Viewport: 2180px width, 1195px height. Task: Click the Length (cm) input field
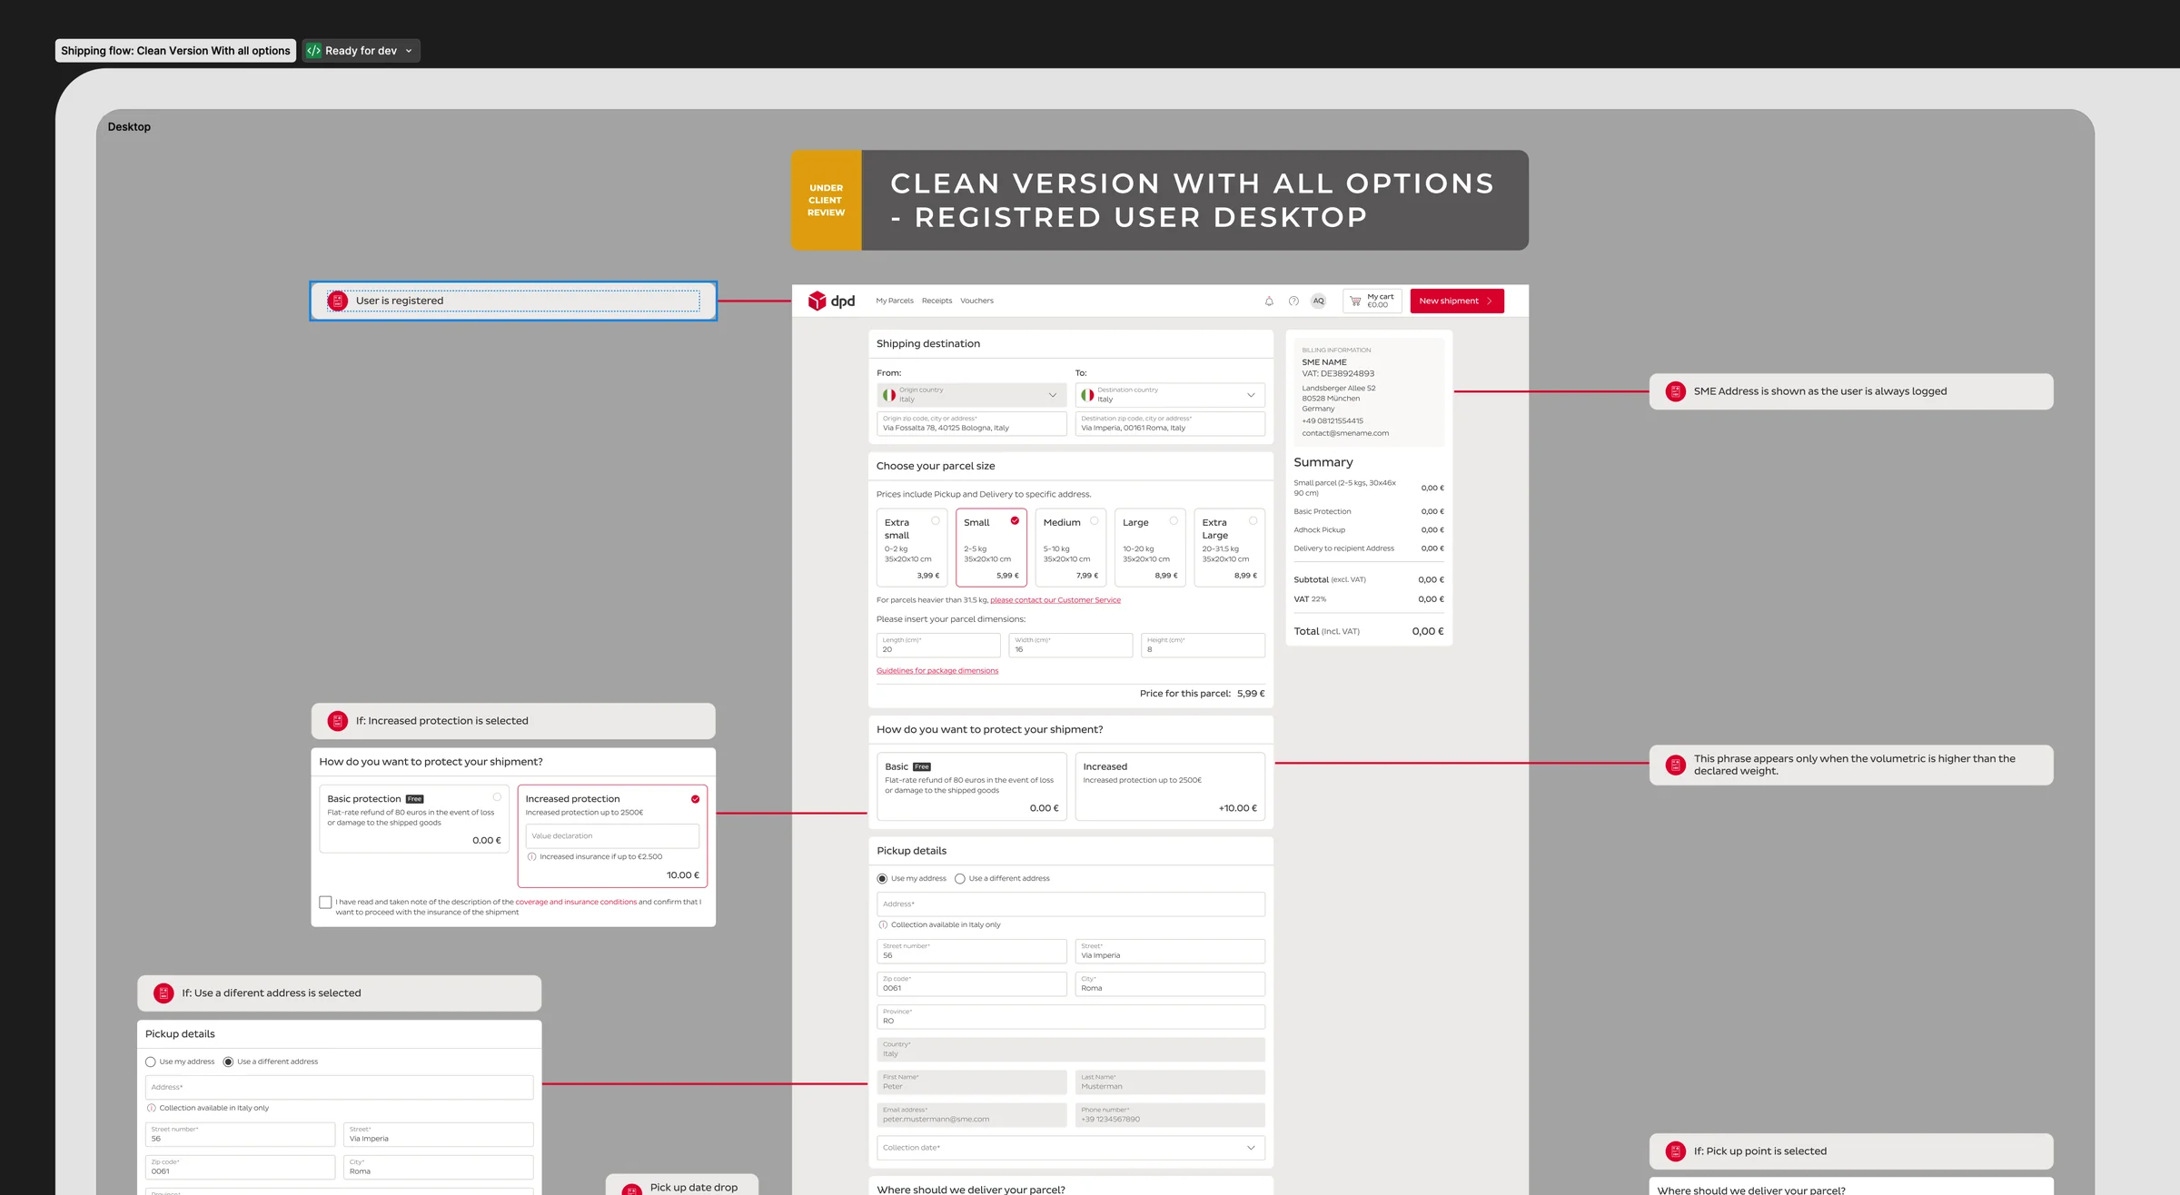[938, 645]
